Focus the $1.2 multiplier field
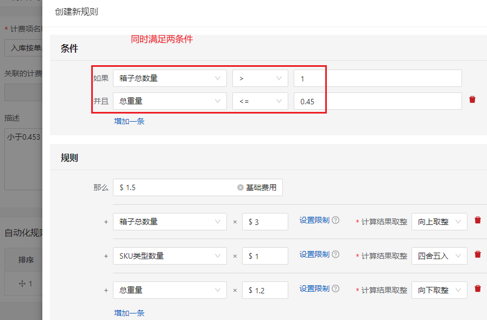 [x=265, y=290]
